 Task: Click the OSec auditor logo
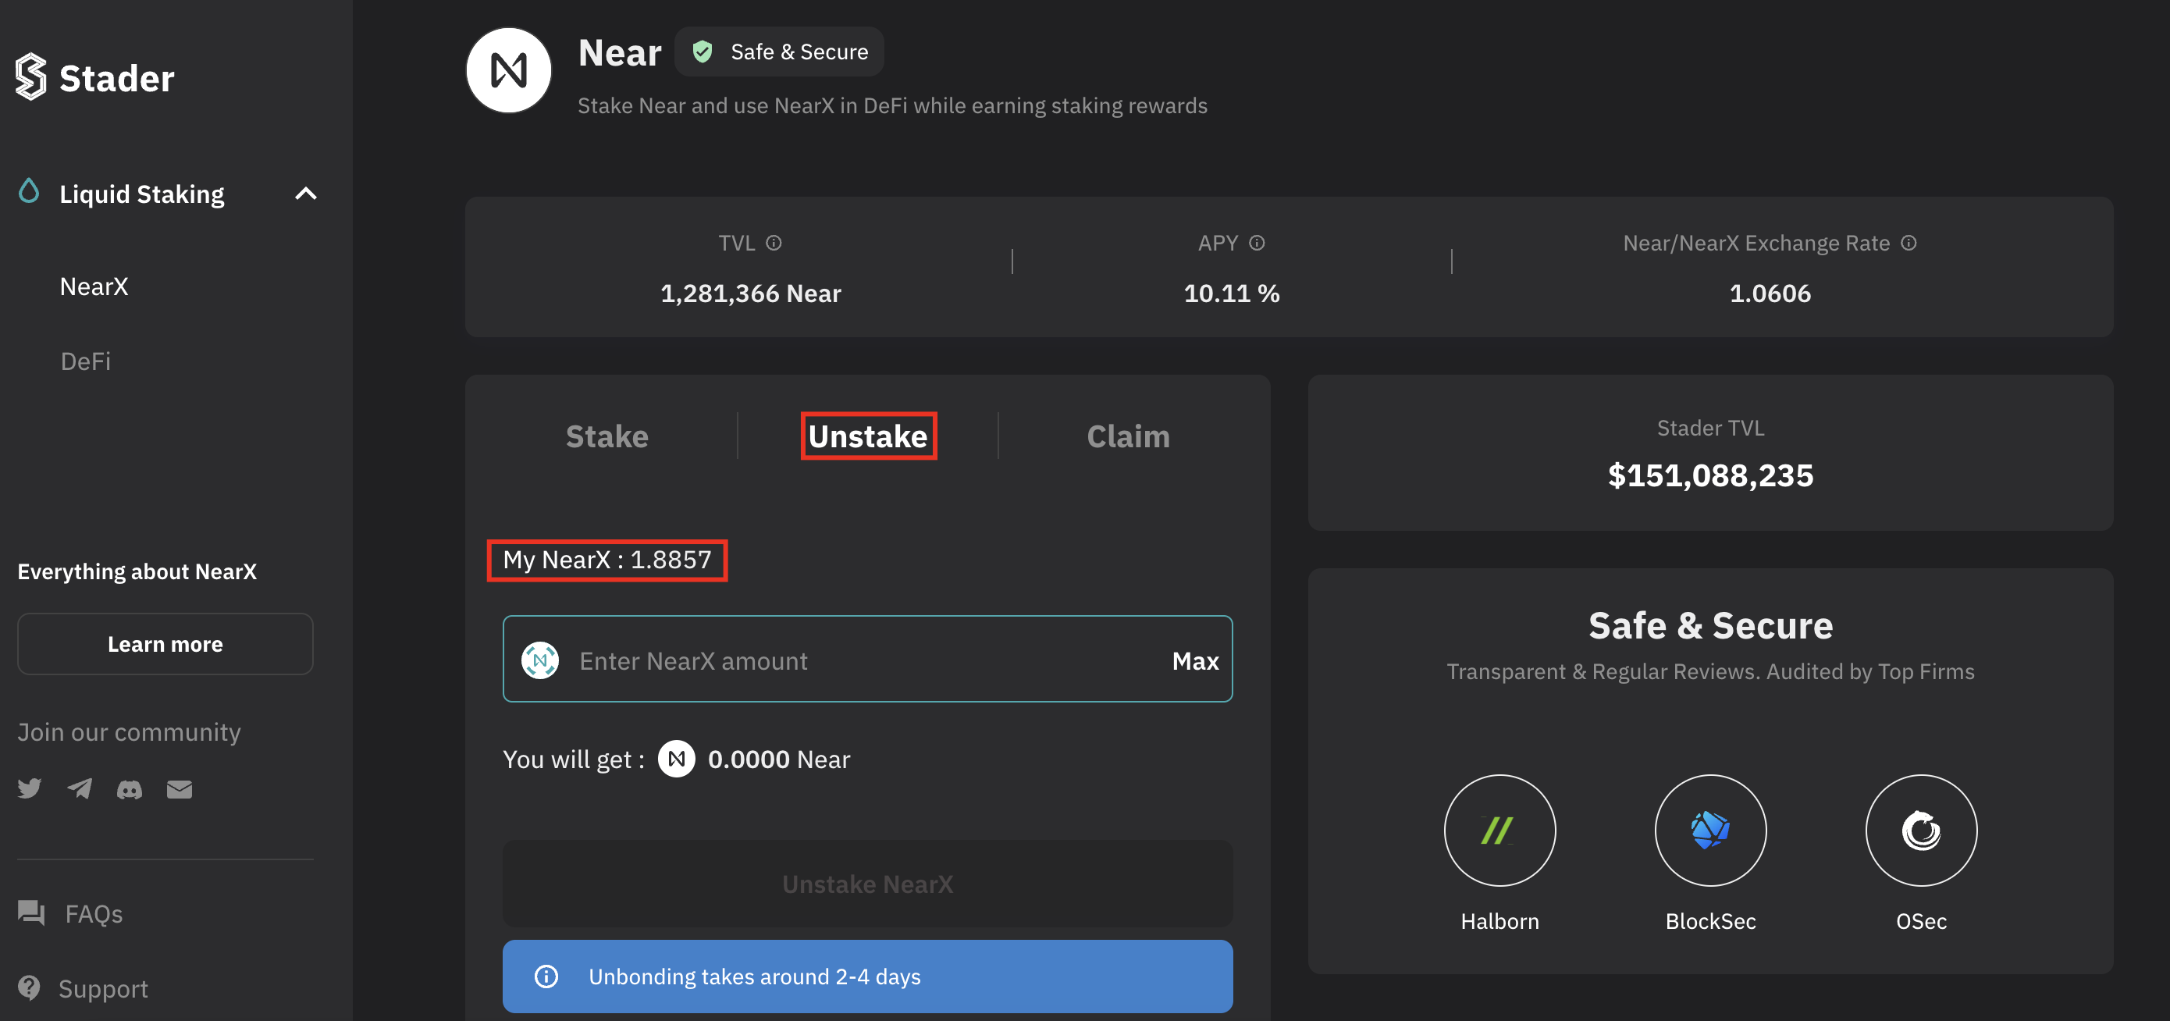(1921, 831)
